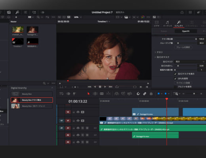Click the voiceover microphone icon in timeline toolbar
This screenshot has height=158, width=206.
click(x=74, y=94)
